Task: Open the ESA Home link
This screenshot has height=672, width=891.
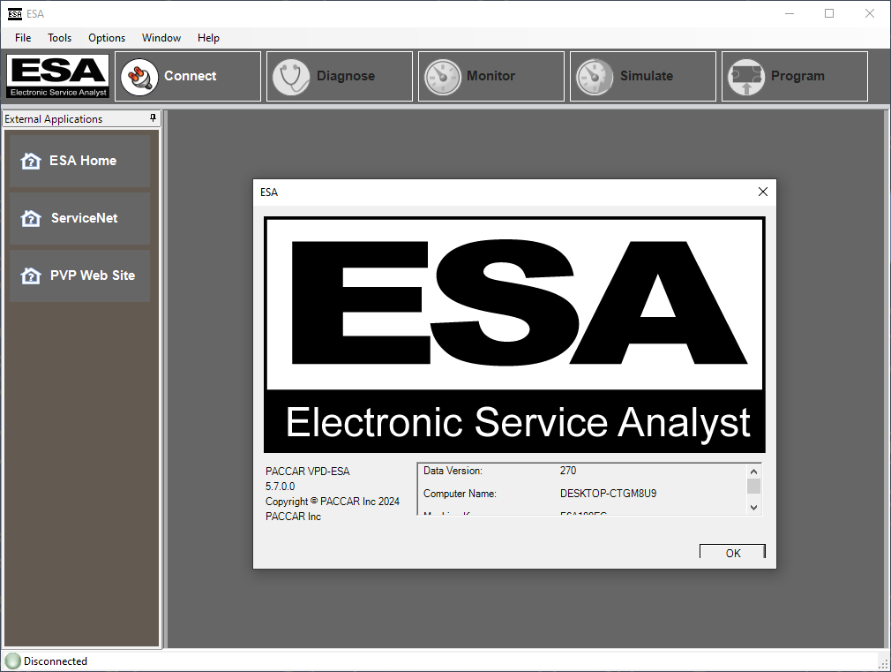Action: [80, 161]
